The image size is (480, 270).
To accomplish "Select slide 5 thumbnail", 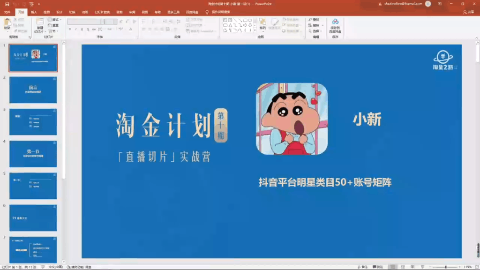I will [33, 186].
